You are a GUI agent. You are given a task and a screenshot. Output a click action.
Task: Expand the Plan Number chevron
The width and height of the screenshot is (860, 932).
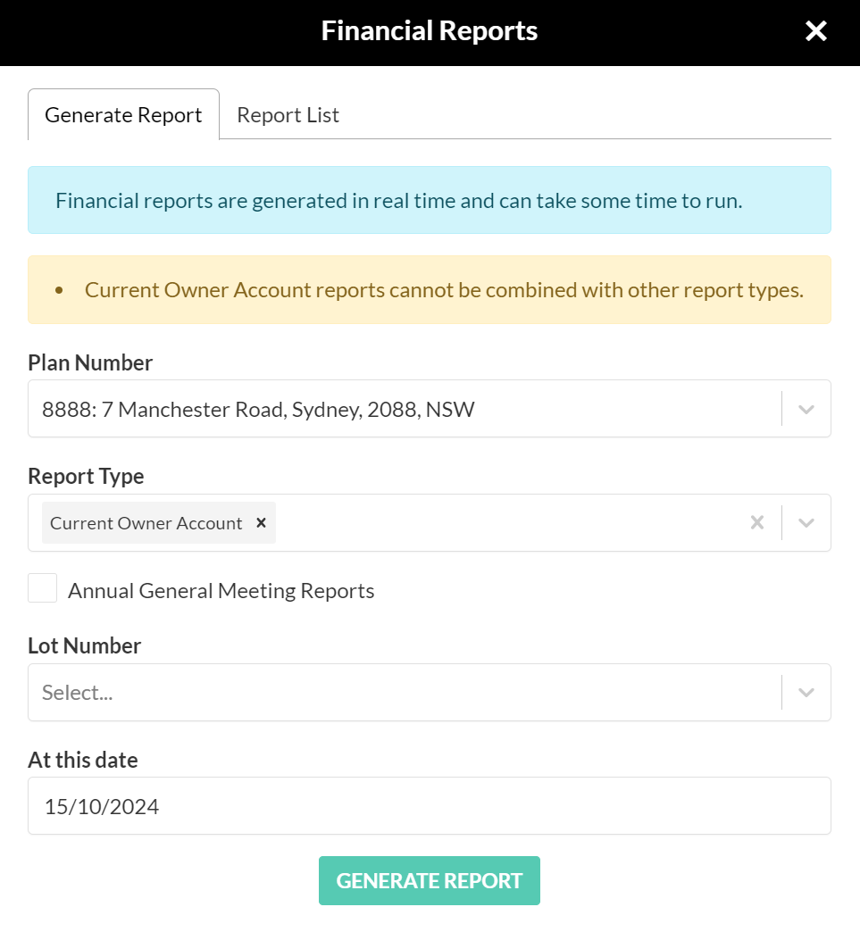tap(806, 409)
